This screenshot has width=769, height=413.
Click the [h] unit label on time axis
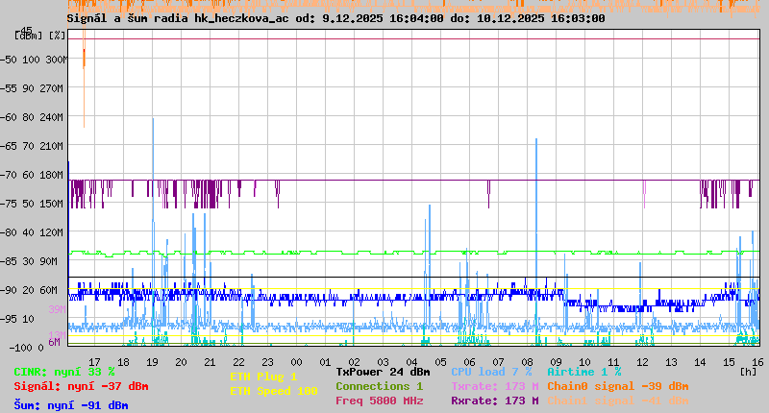pyautogui.click(x=748, y=371)
